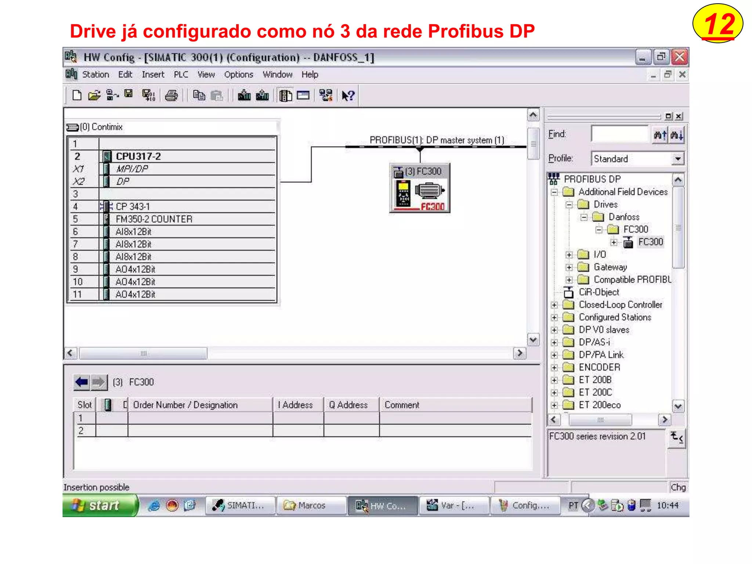The width and height of the screenshot is (752, 564).
Task: Select the CPU317-2 row in rack
Action: (172, 156)
